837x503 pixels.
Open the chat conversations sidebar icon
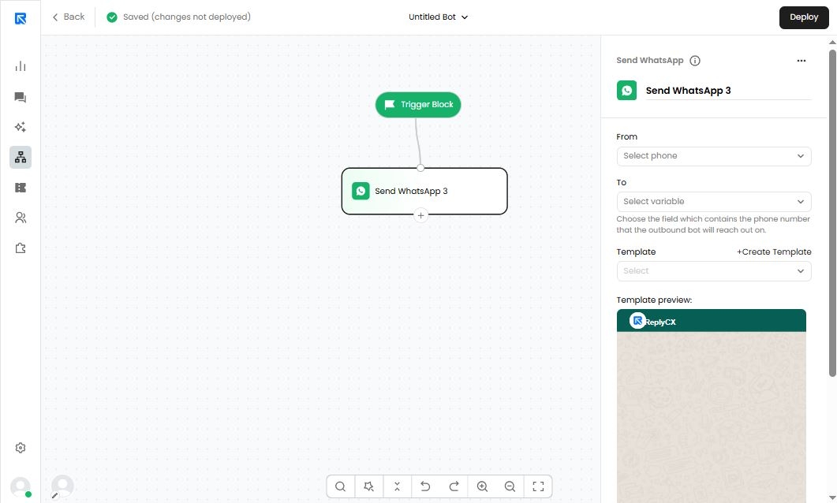point(21,97)
